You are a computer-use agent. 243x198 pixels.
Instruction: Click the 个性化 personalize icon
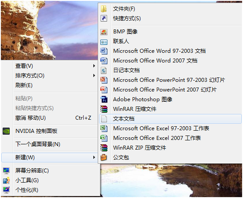pyautogui.click(x=6, y=190)
